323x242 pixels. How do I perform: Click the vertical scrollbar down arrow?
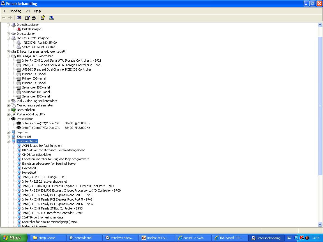pos(320,224)
